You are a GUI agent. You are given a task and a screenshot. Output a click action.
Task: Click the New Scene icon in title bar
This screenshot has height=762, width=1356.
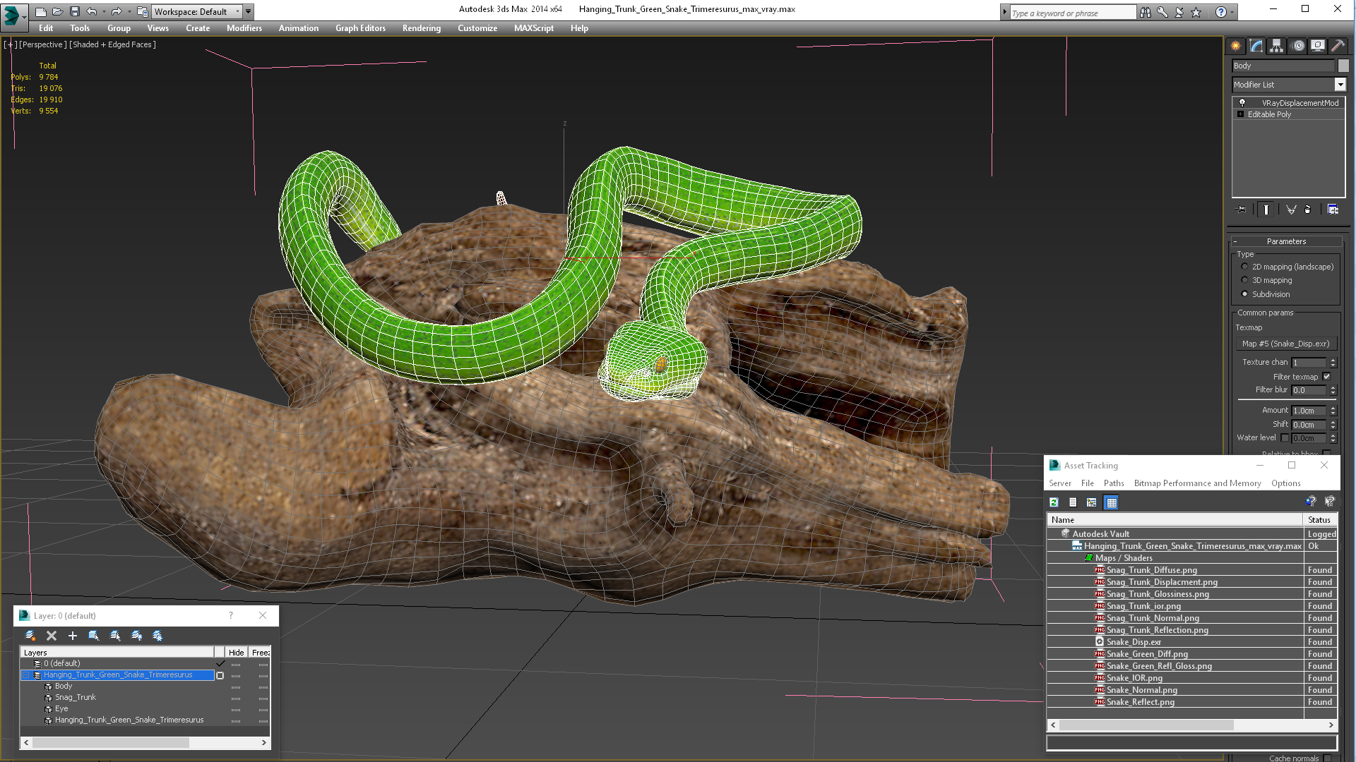[x=41, y=11]
